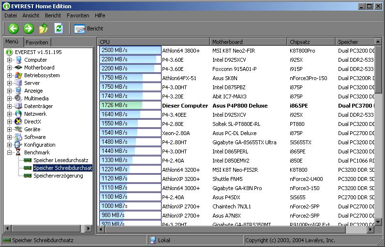The height and width of the screenshot is (247, 385).
Task: Select the Datenträger drive icon
Action: [18, 106]
